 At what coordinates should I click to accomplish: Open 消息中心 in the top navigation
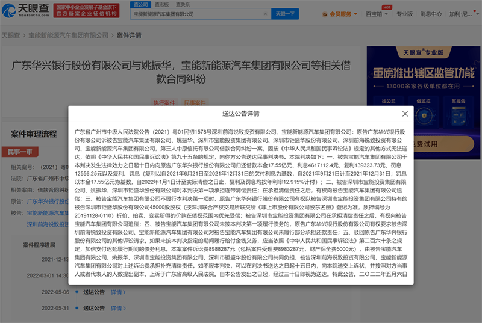pos(431,14)
